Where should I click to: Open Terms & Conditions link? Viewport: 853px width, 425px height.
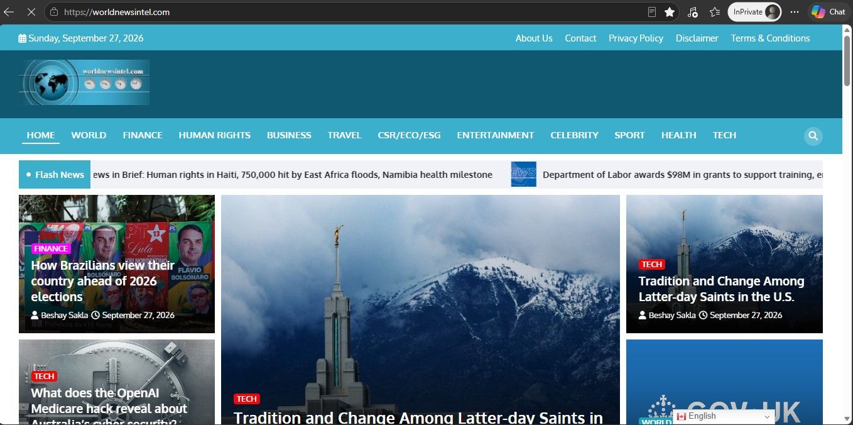(770, 38)
